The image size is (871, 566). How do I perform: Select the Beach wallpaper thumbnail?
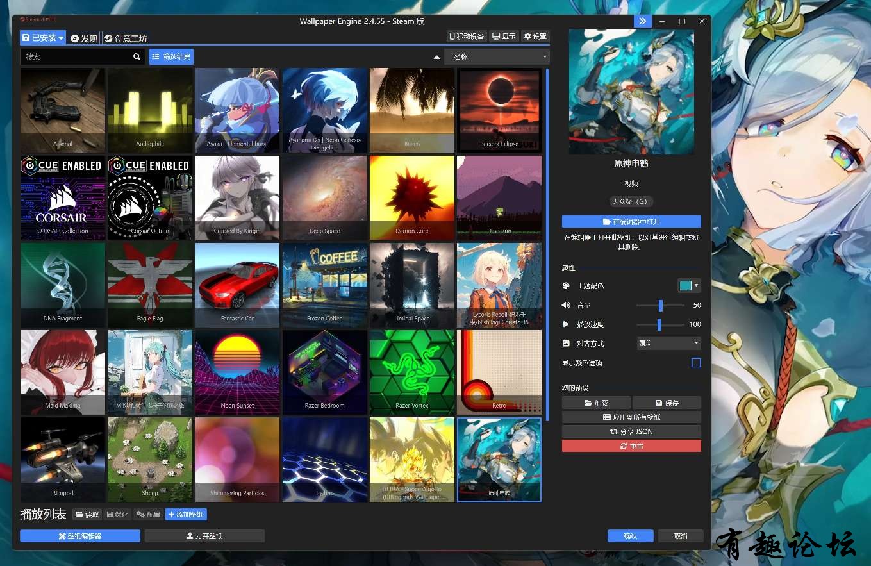[412, 110]
